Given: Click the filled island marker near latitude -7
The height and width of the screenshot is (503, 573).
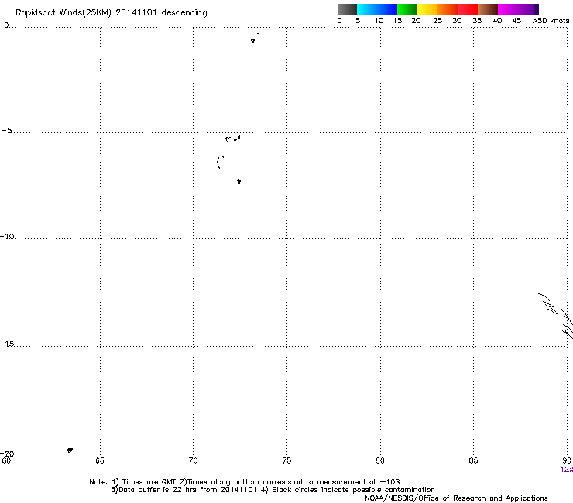Looking at the screenshot, I should coord(238,181).
